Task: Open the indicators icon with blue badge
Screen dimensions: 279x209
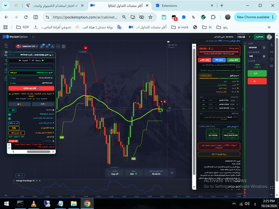Action: point(47,46)
